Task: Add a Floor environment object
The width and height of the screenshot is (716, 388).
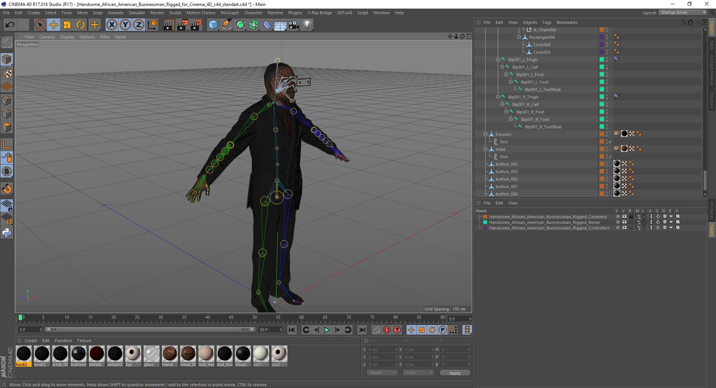Action: 280,25
